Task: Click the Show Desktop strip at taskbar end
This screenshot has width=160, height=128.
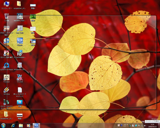Action: pyautogui.click(x=159, y=125)
